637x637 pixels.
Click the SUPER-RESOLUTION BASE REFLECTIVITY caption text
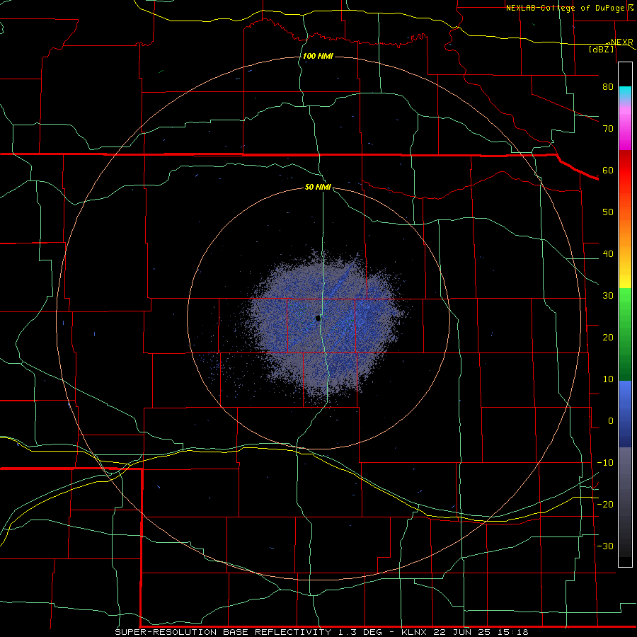(223, 632)
